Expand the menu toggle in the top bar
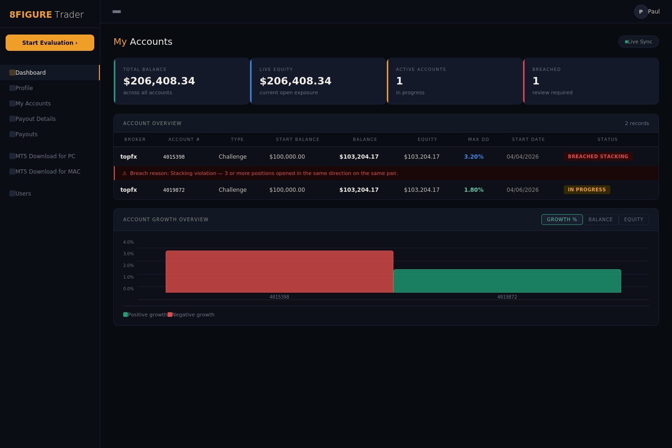The image size is (672, 448). pos(117,12)
